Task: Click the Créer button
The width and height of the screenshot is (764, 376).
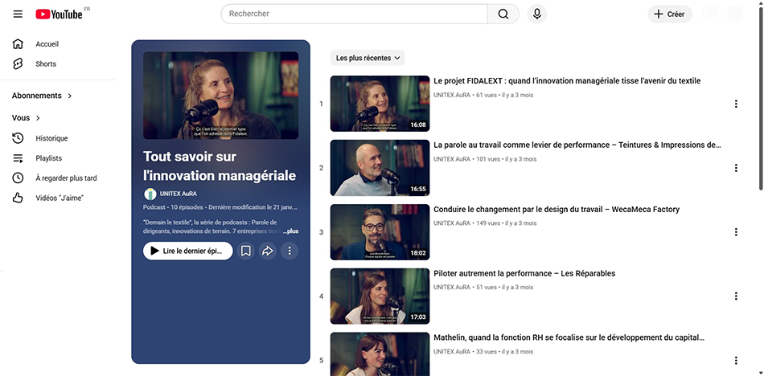Action: click(669, 14)
